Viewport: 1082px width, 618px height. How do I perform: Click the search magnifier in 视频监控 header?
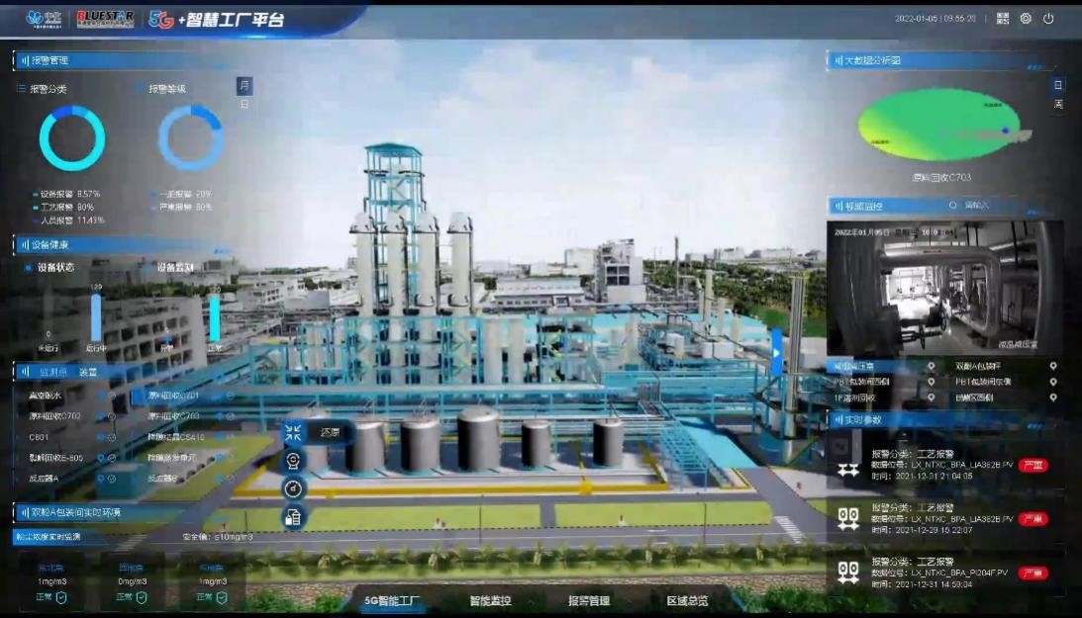pyautogui.click(x=953, y=206)
